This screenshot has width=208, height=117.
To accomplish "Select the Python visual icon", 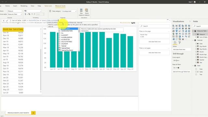I will click(186, 36).
